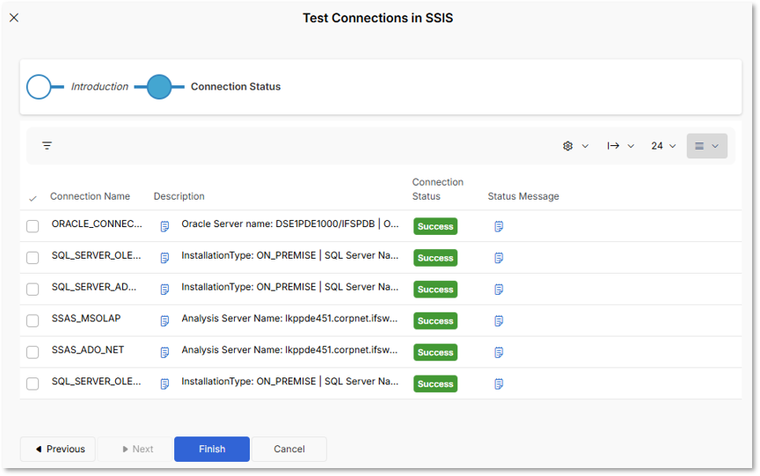Close the Test Connections dialog
Screen dimensions: 760x476
click(14, 18)
